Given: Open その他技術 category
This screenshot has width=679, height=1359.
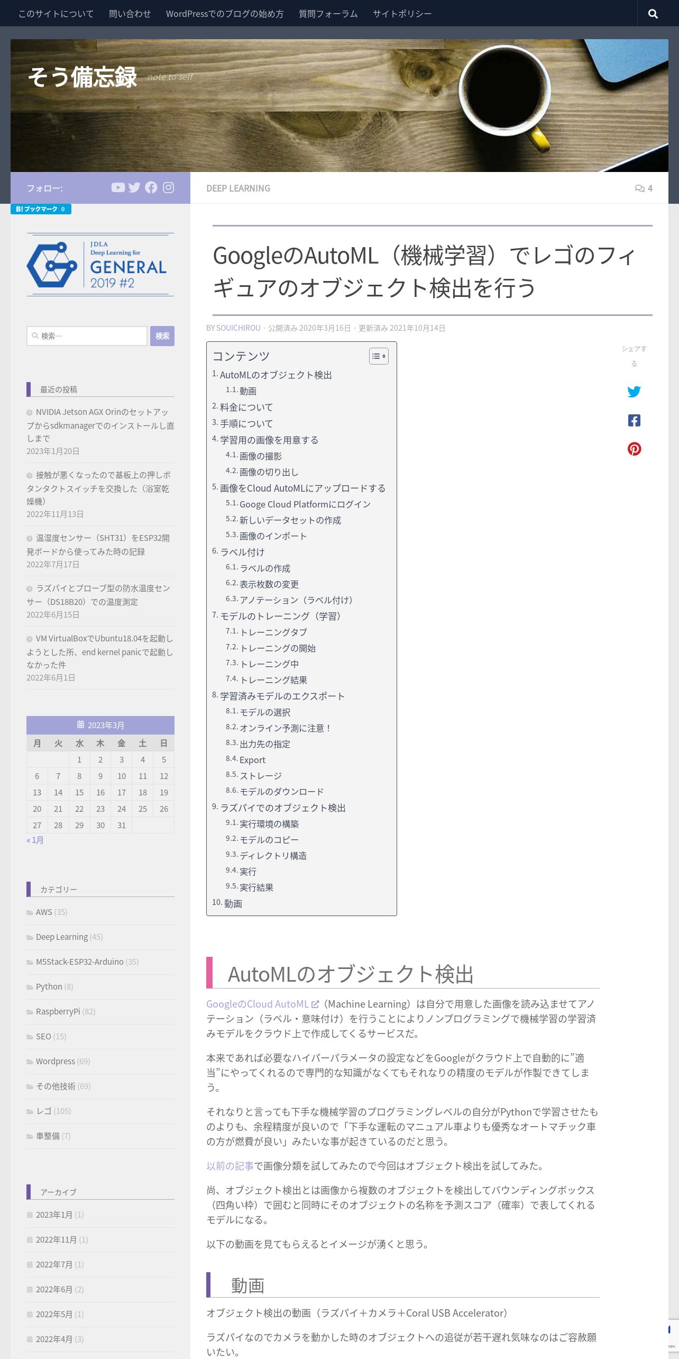Looking at the screenshot, I should pos(56,1086).
